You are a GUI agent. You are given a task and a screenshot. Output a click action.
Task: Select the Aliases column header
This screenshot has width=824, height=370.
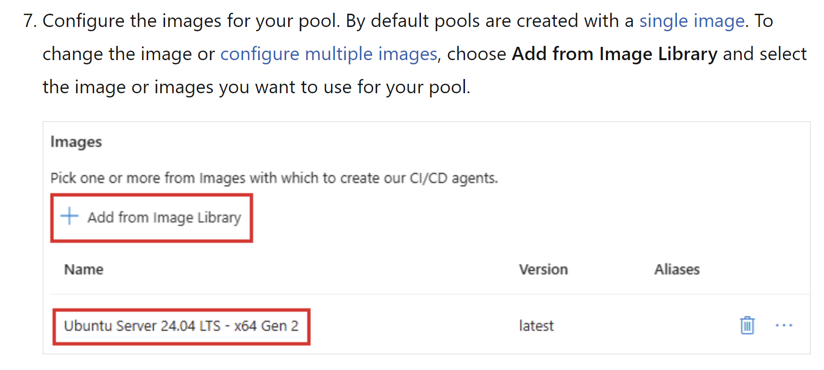tap(677, 269)
